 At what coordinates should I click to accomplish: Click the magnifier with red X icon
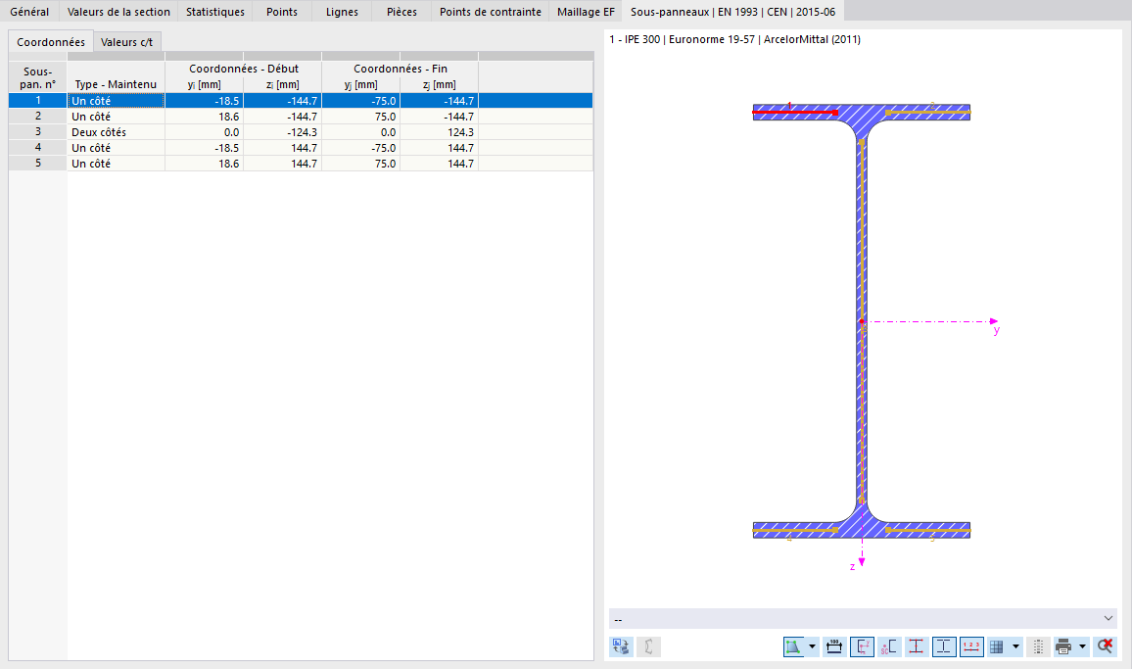(1105, 646)
